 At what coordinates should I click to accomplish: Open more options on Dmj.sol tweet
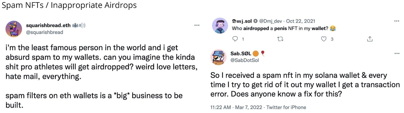click(x=397, y=21)
